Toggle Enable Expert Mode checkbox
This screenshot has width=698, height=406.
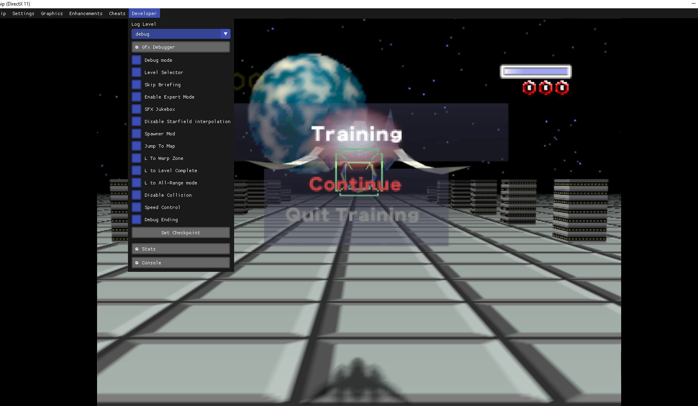(x=137, y=97)
